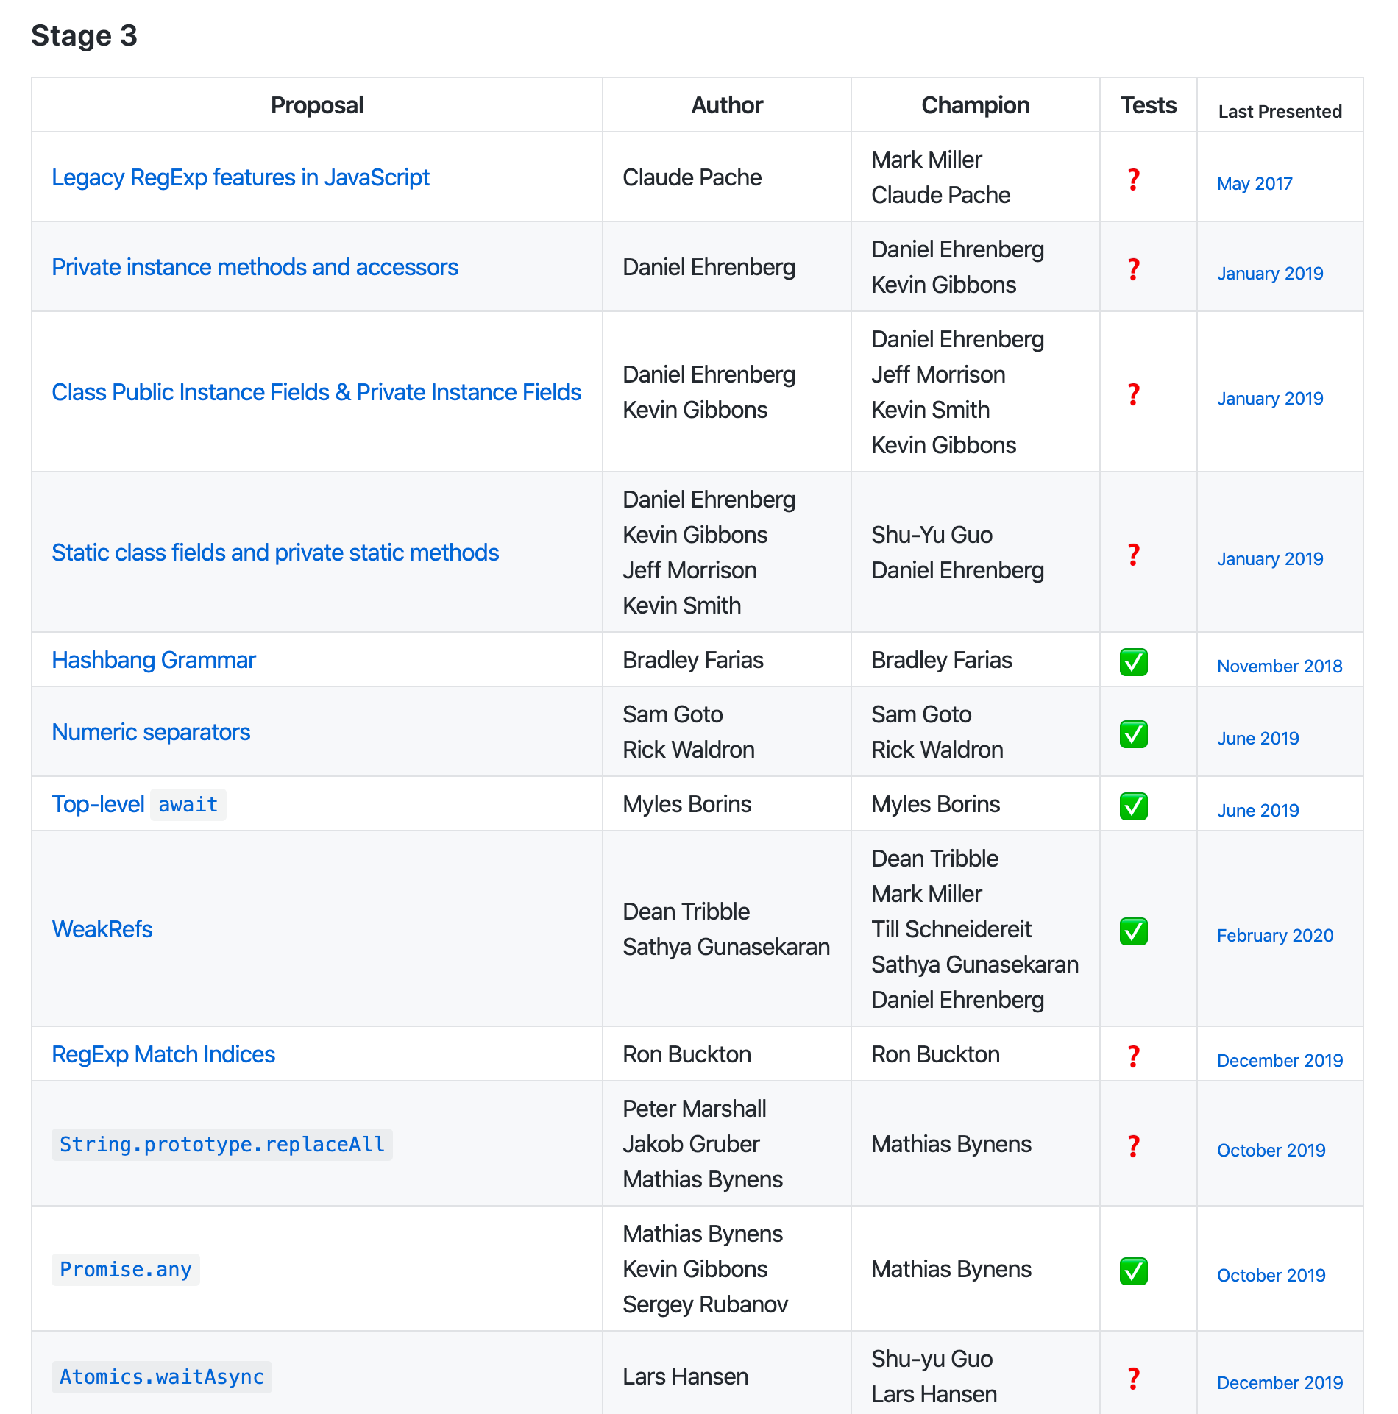1398x1414 pixels.
Task: Open Class Public Instance Fields proposal link
Action: click(316, 392)
